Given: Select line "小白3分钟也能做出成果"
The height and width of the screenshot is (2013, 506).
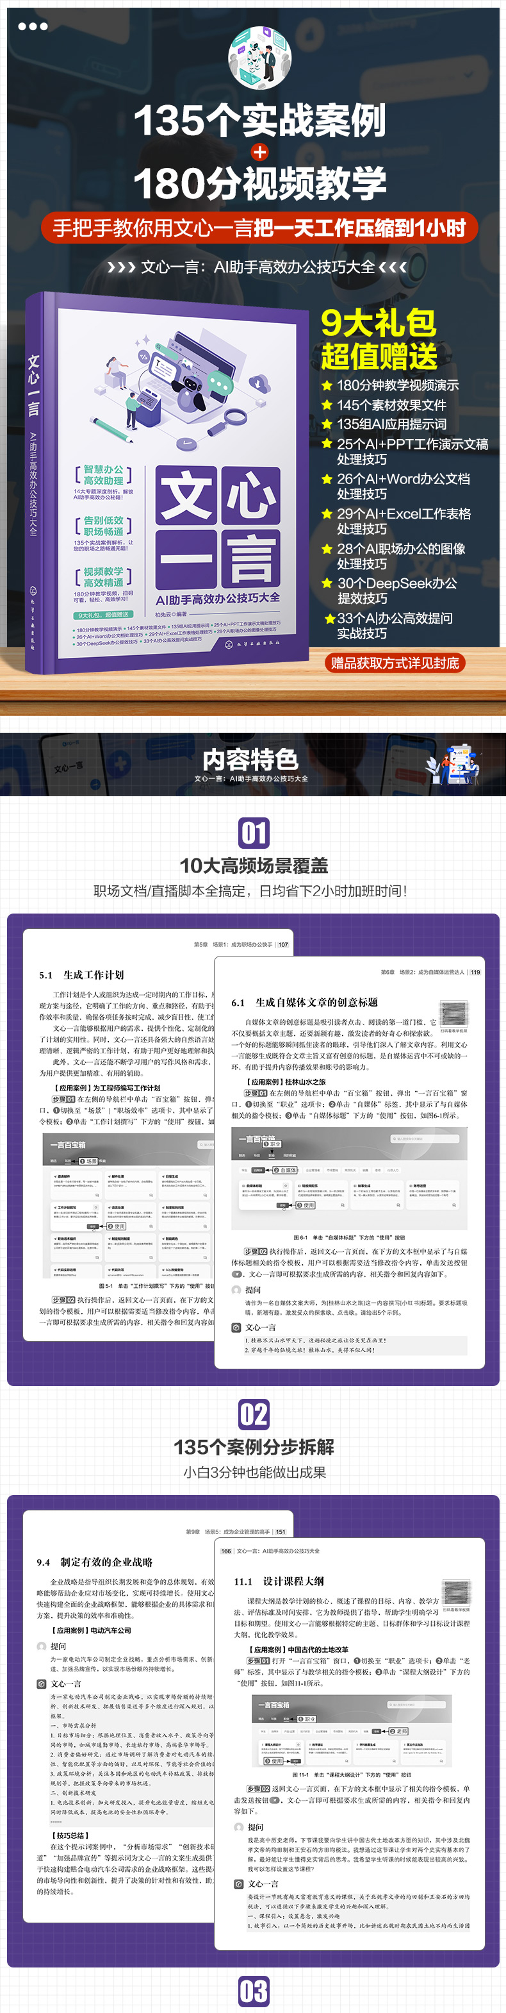Looking at the screenshot, I should tap(253, 1472).
